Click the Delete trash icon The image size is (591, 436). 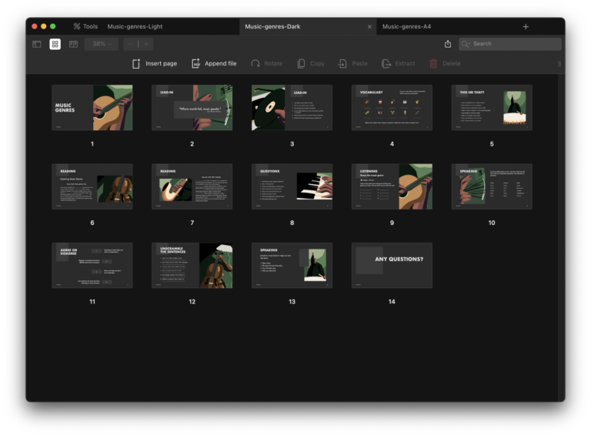(x=433, y=63)
